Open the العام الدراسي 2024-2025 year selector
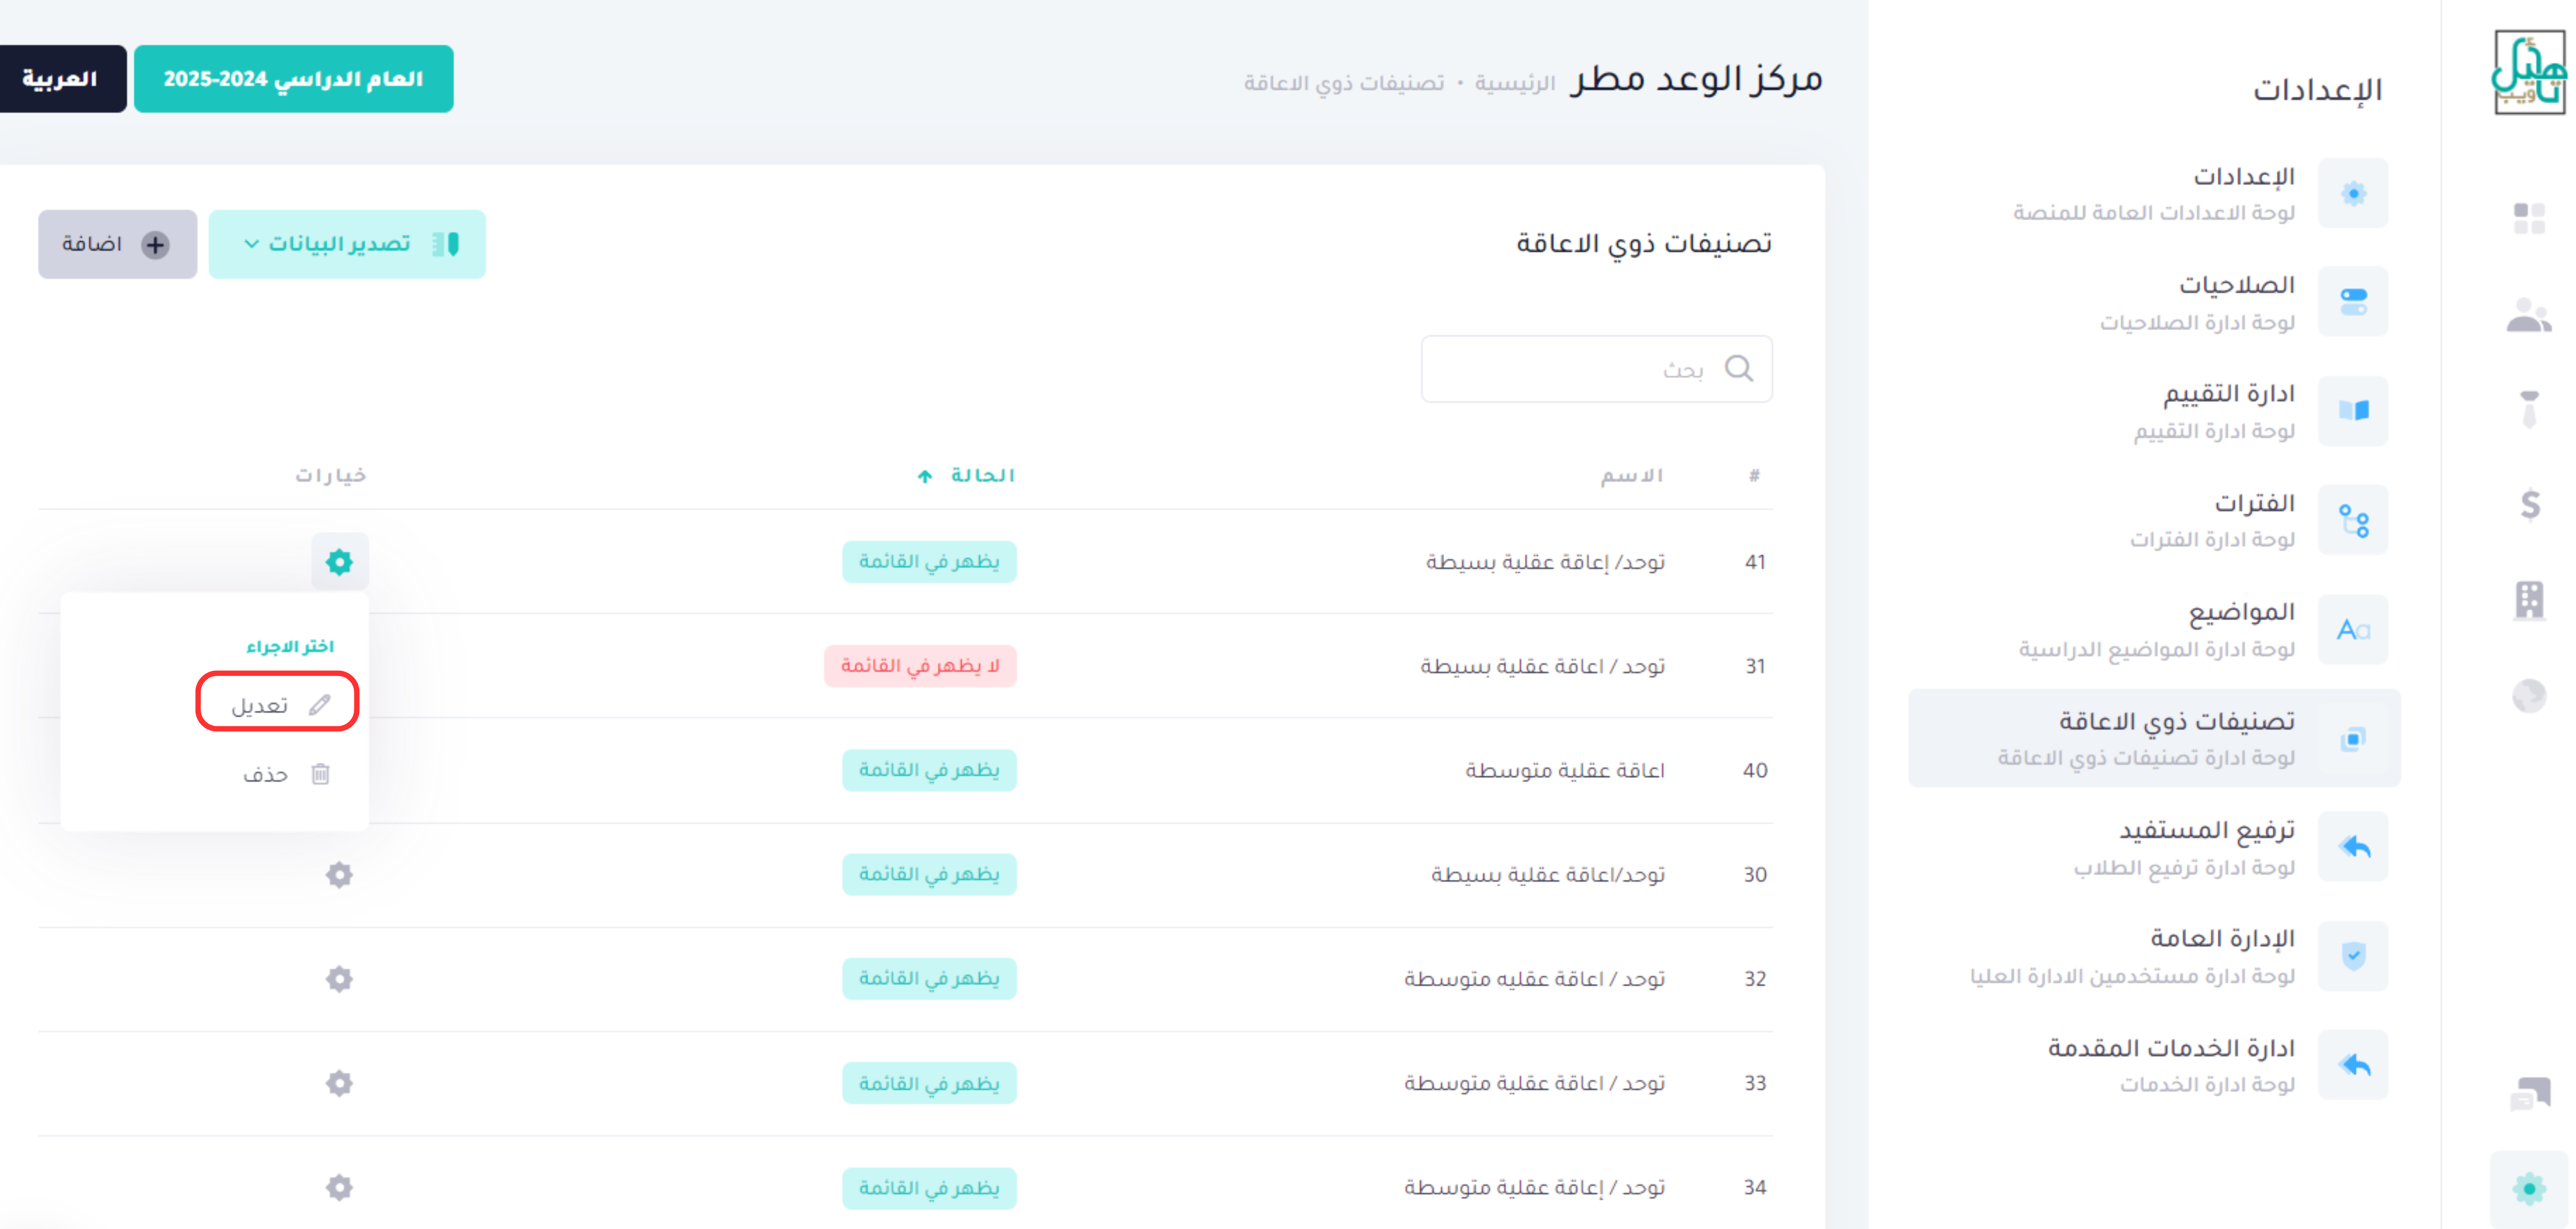 (294, 79)
